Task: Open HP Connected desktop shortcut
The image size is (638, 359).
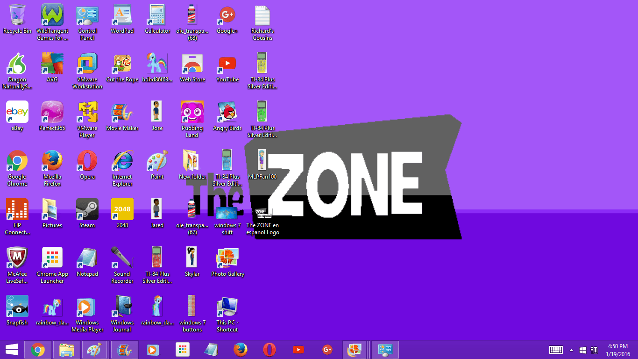Action: pos(17,217)
